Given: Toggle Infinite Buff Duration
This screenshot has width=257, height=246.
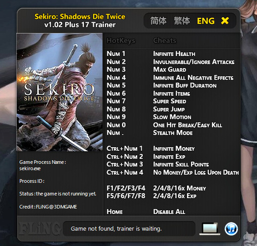Looking at the screenshot, I should [185, 85].
